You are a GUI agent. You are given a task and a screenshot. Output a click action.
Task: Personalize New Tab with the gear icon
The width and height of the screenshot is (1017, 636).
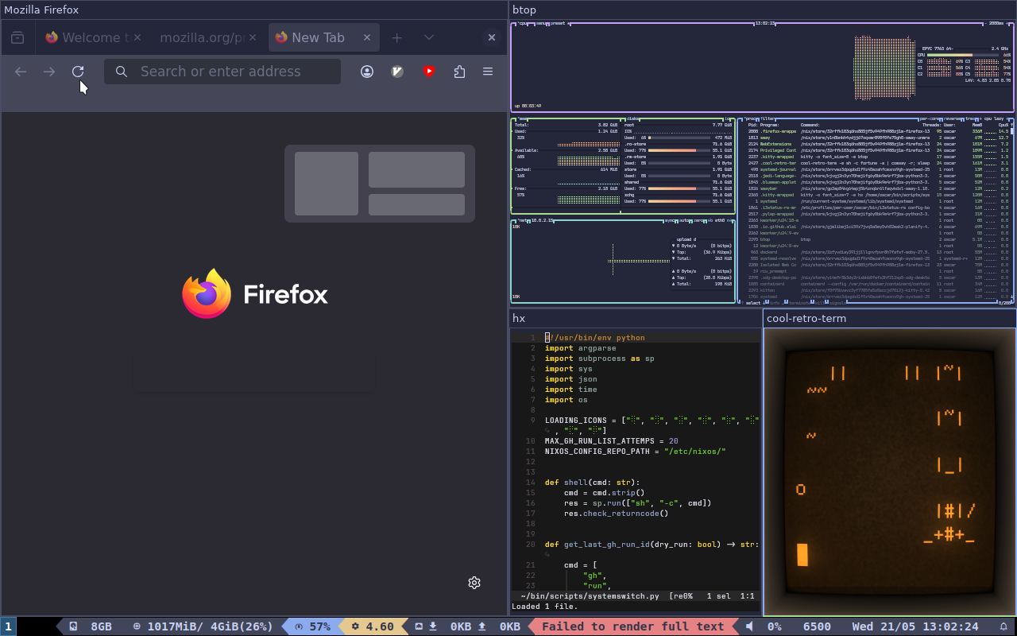(x=474, y=583)
